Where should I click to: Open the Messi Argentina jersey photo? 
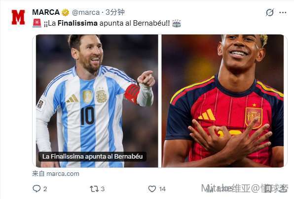pos(97,101)
